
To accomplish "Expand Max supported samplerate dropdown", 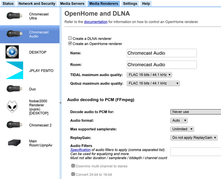I will click(182, 129).
